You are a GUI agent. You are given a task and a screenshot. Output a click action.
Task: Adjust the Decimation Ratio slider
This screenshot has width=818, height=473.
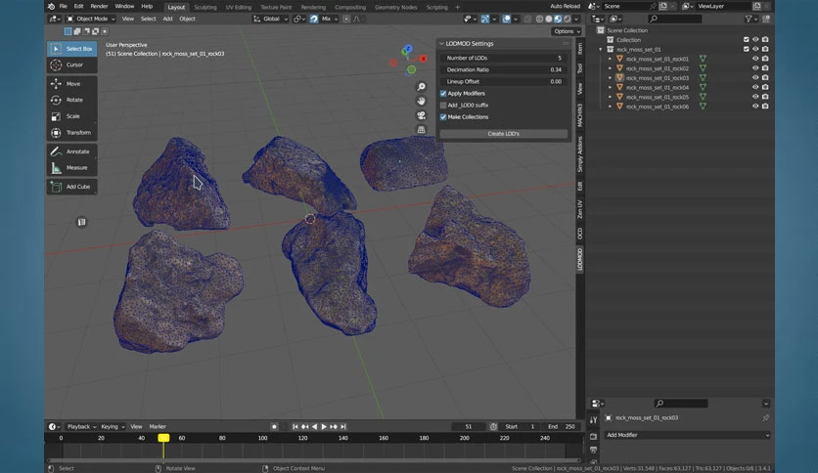504,69
